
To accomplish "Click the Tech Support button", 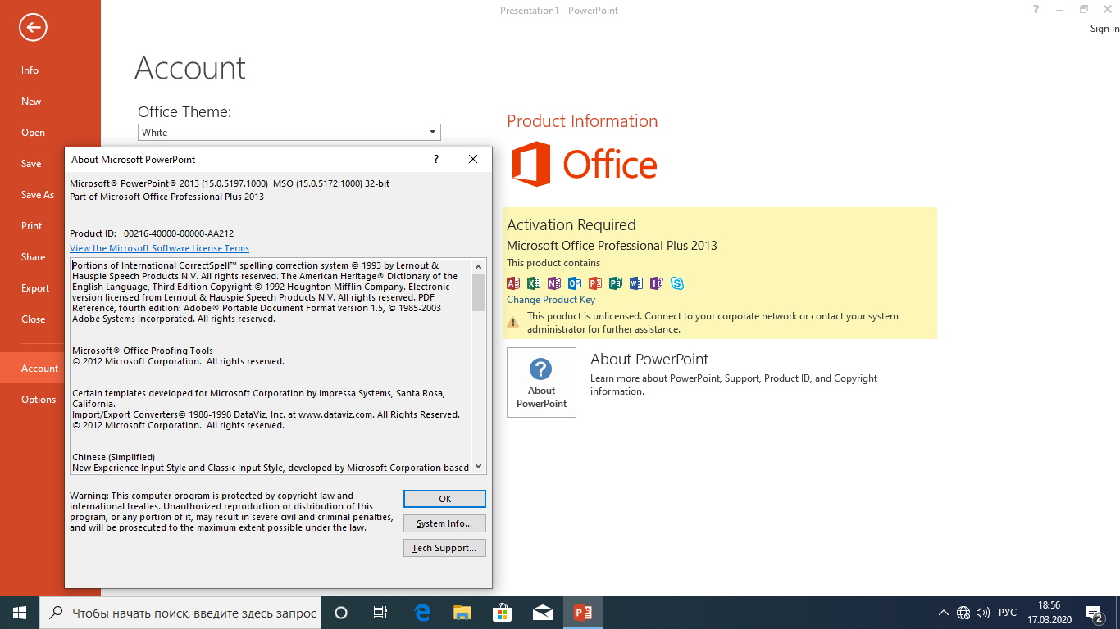I will click(x=444, y=548).
